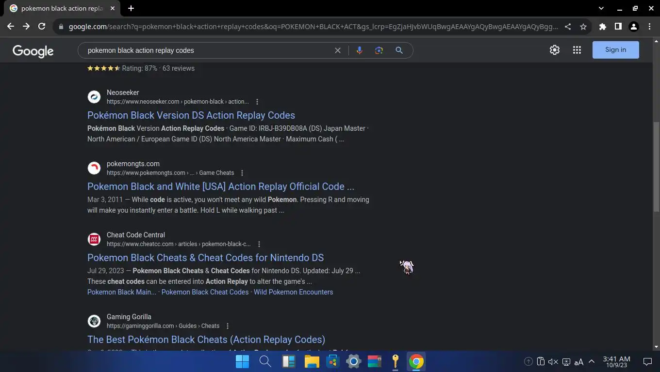660x372 pixels.
Task: Click the Google logo
Action: click(33, 51)
